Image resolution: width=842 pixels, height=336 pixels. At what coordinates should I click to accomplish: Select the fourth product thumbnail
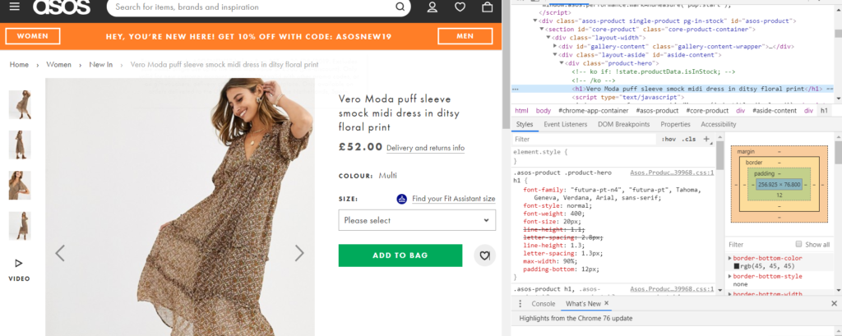(x=20, y=225)
